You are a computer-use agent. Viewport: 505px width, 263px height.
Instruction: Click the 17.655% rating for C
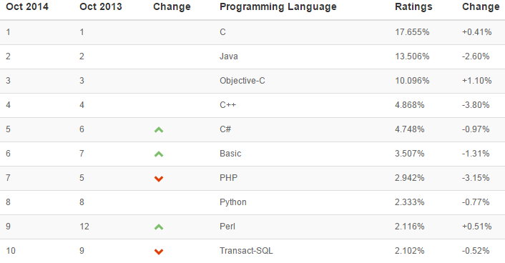[412, 32]
